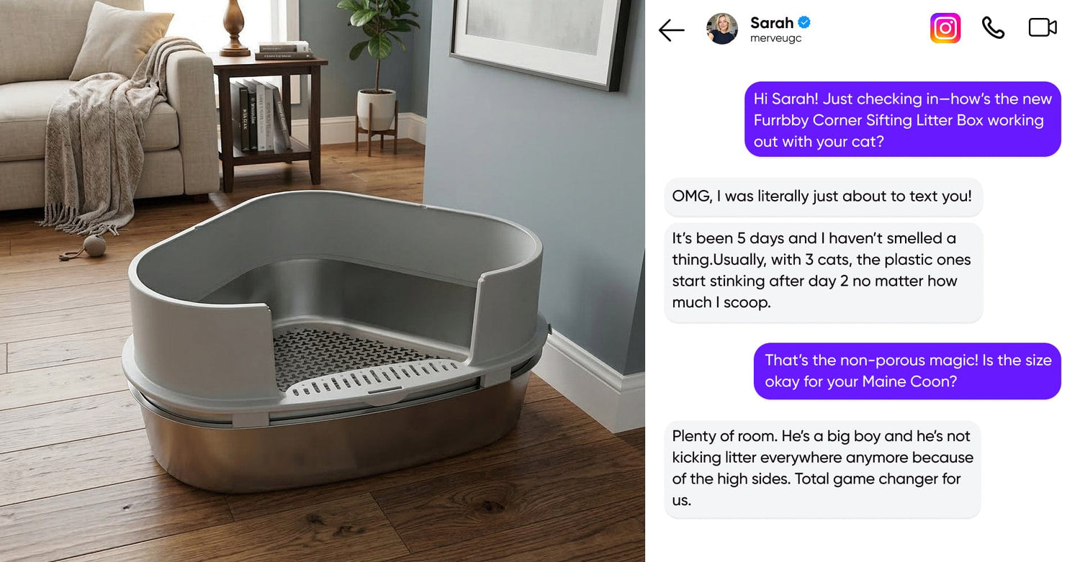
Task: Select the 'That's the non-porous magic' message
Action: click(x=907, y=371)
